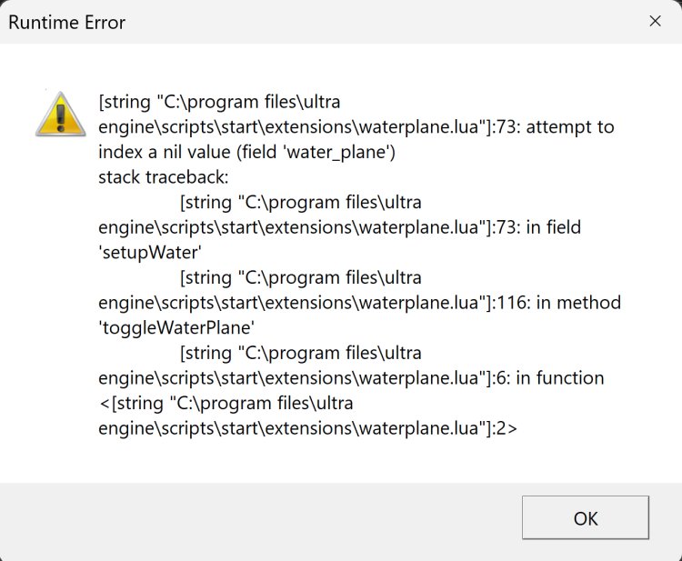This screenshot has height=561, width=682.
Task: Click the "Runtime Error" title text
Action: pyautogui.click(x=67, y=22)
